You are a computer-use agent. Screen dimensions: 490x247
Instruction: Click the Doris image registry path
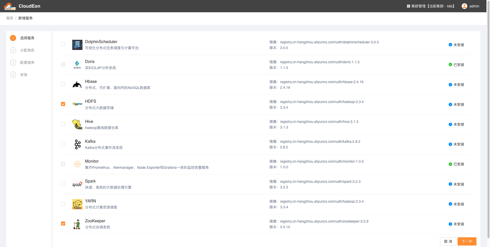[320, 62]
